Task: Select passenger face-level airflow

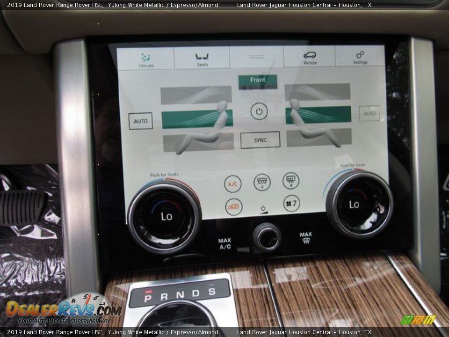Action: (319, 115)
